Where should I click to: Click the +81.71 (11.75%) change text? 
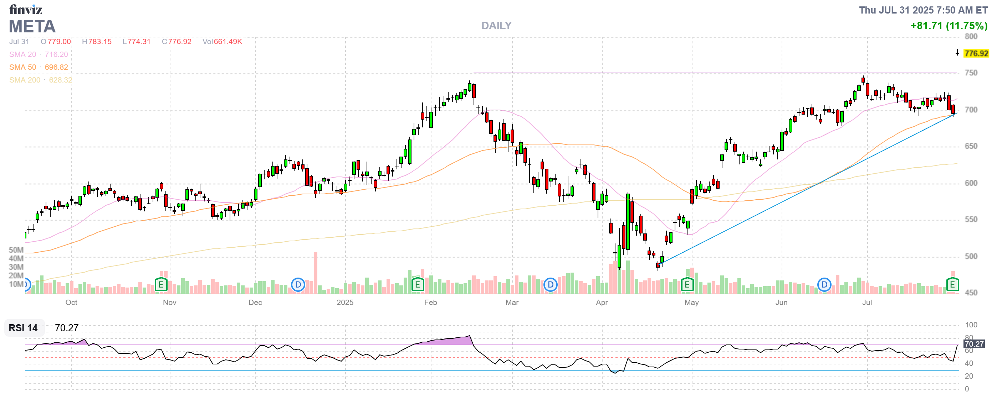949,26
